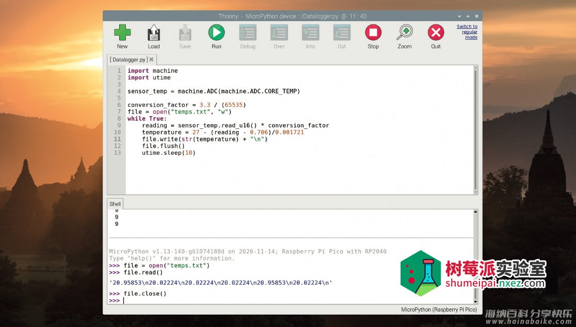576x327 pixels.
Task: Create a new file with New button
Action: coord(122,36)
